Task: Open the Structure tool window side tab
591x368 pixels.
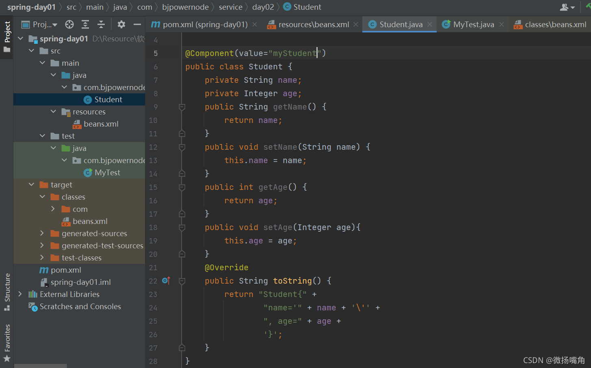Action: 7,292
